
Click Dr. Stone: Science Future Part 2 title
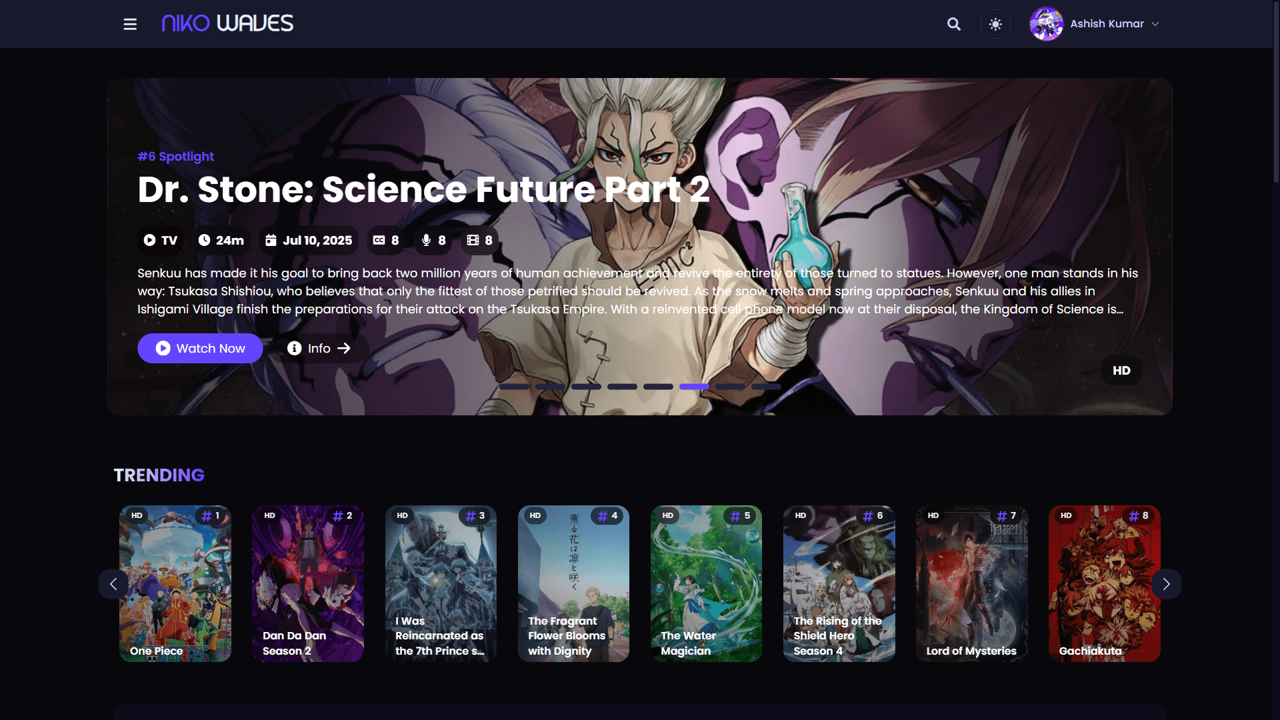(423, 189)
